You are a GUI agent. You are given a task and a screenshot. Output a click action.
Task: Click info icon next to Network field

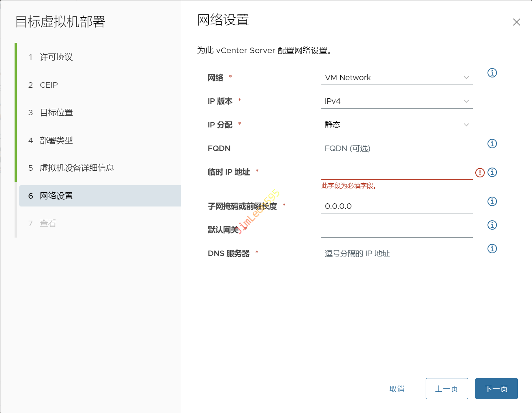[x=492, y=73]
